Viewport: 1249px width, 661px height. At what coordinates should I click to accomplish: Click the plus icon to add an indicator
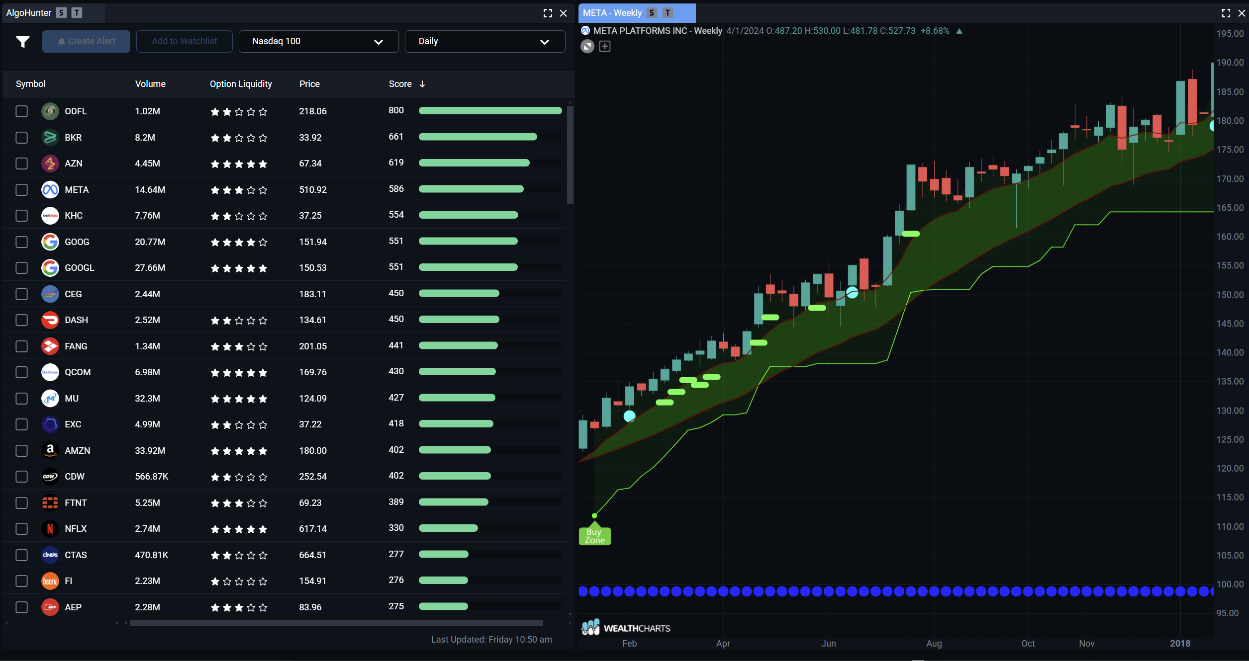[x=605, y=46]
